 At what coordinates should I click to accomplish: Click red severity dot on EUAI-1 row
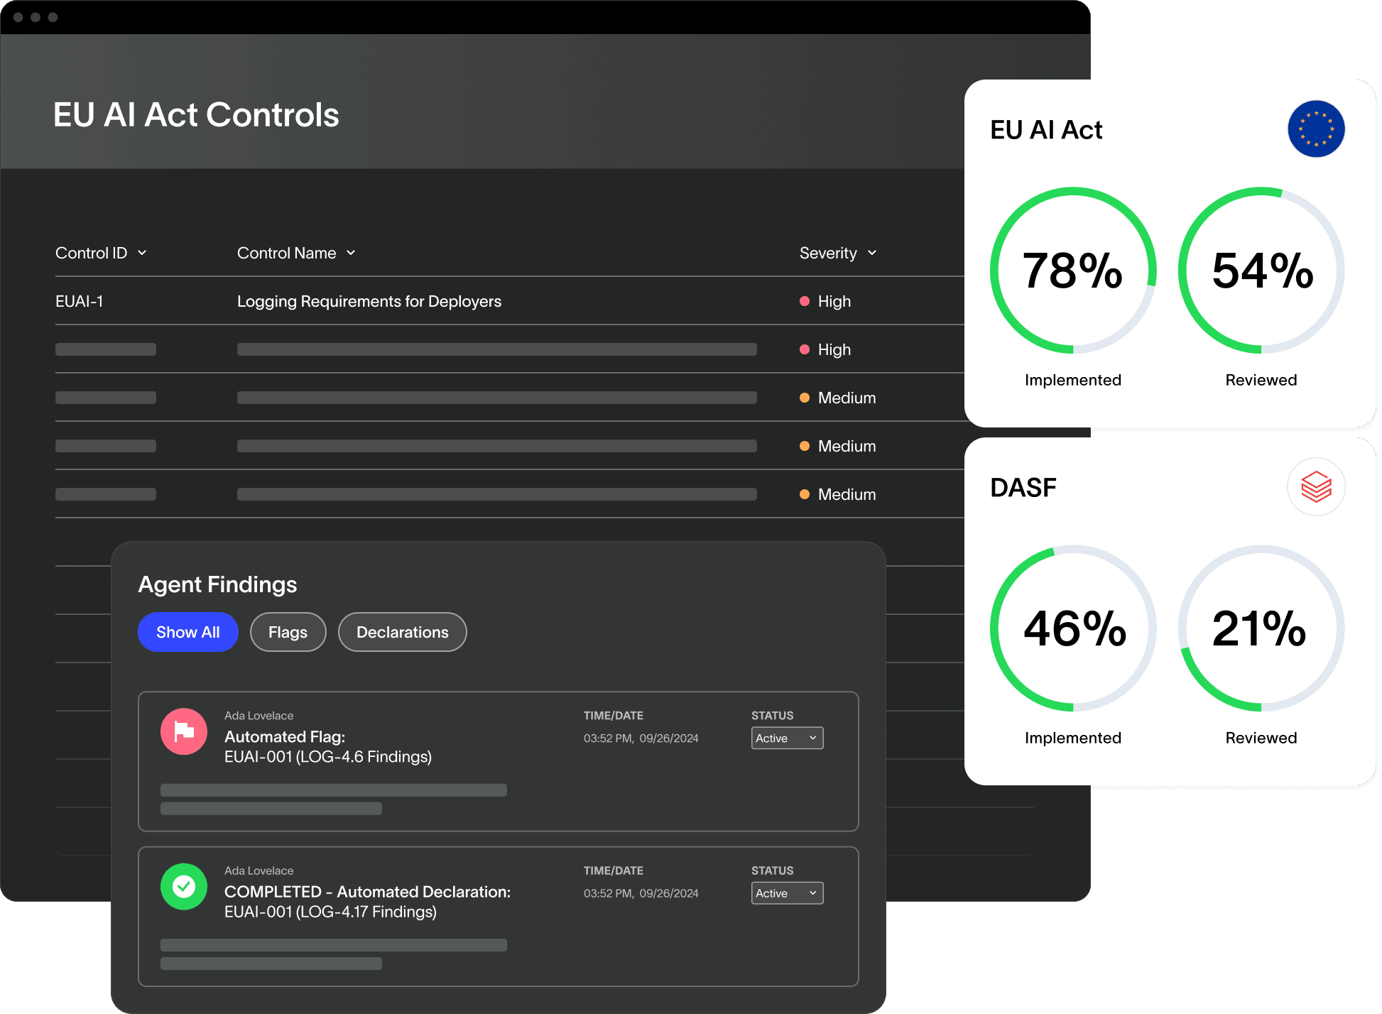point(805,301)
